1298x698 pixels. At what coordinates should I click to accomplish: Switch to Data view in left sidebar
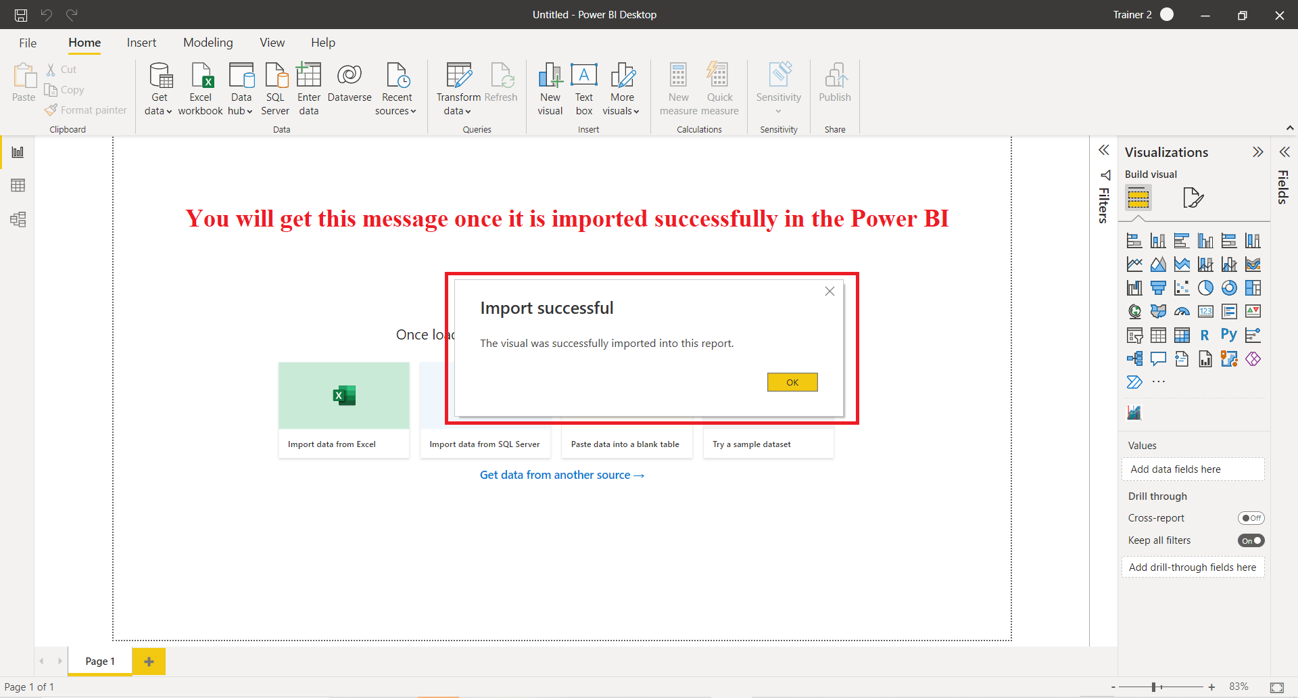click(18, 185)
